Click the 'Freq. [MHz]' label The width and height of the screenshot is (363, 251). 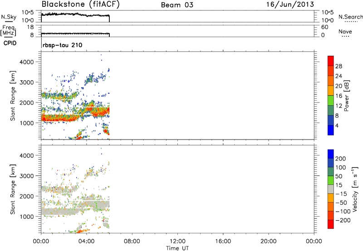(x=8, y=30)
